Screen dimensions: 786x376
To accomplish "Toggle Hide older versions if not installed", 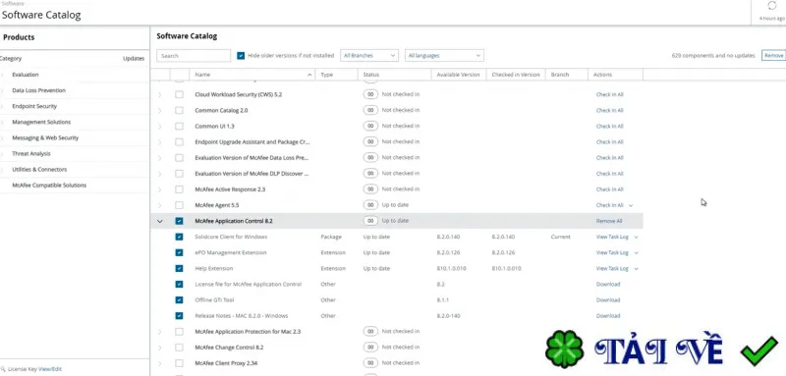I will (x=241, y=56).
